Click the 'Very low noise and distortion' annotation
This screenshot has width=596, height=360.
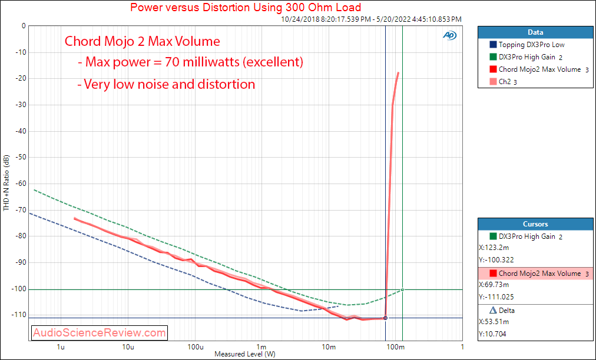click(x=166, y=84)
